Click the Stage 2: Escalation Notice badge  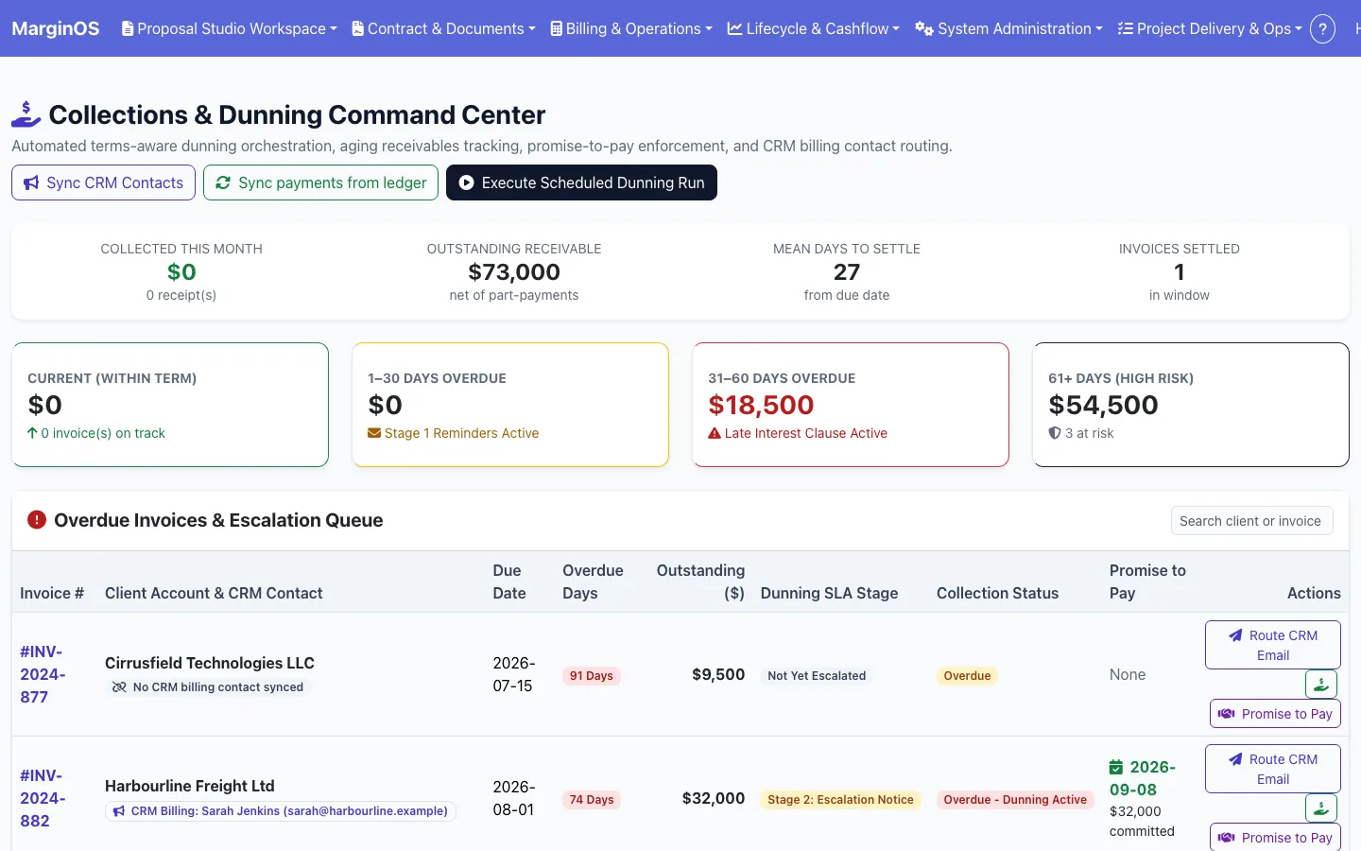(840, 800)
